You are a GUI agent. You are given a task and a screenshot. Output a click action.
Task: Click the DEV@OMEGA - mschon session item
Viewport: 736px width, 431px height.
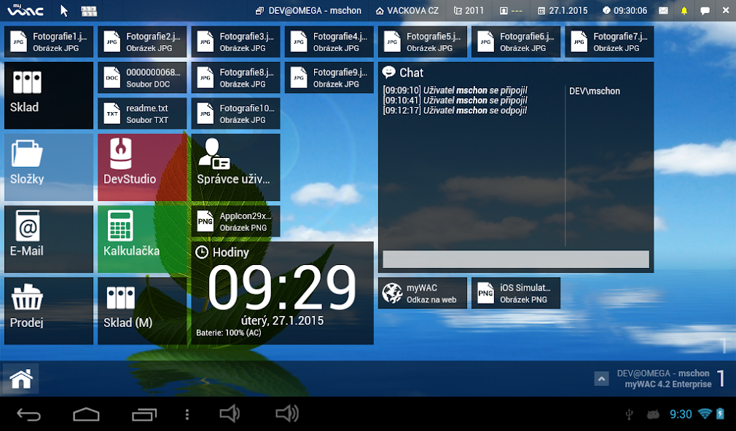pyautogui.click(x=308, y=11)
